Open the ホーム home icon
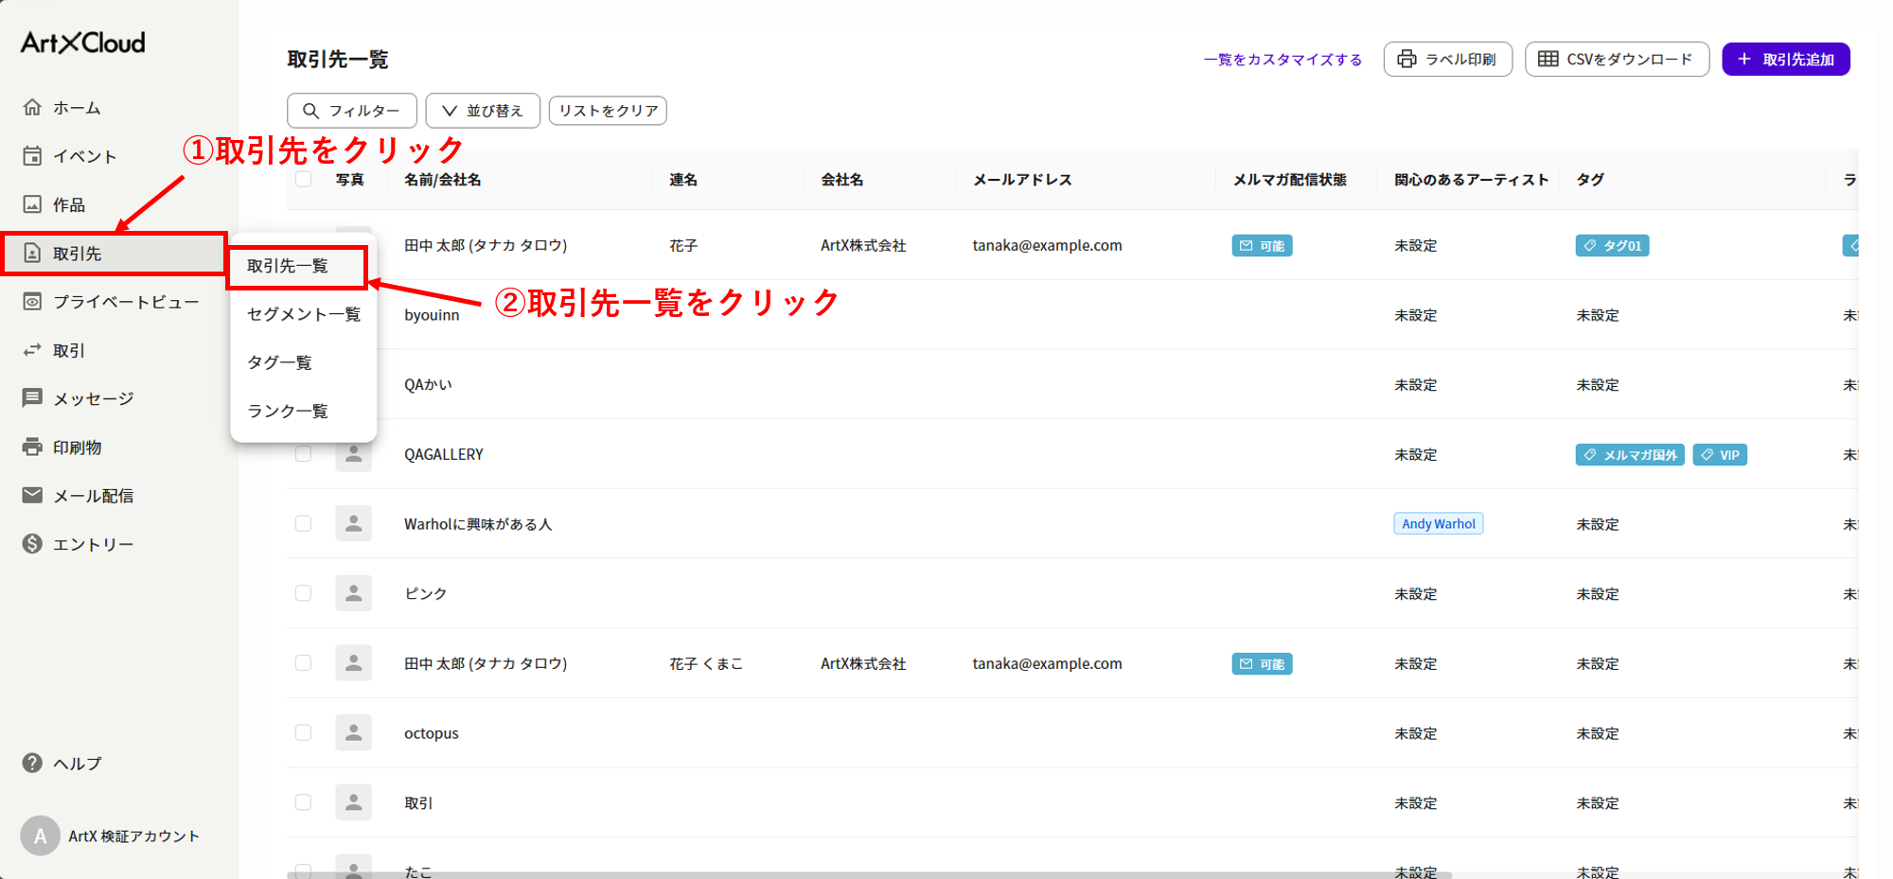 tap(32, 107)
